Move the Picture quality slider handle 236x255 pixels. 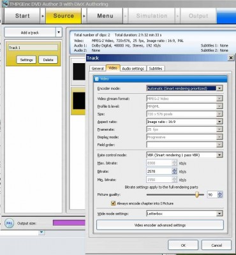[x=197, y=194]
